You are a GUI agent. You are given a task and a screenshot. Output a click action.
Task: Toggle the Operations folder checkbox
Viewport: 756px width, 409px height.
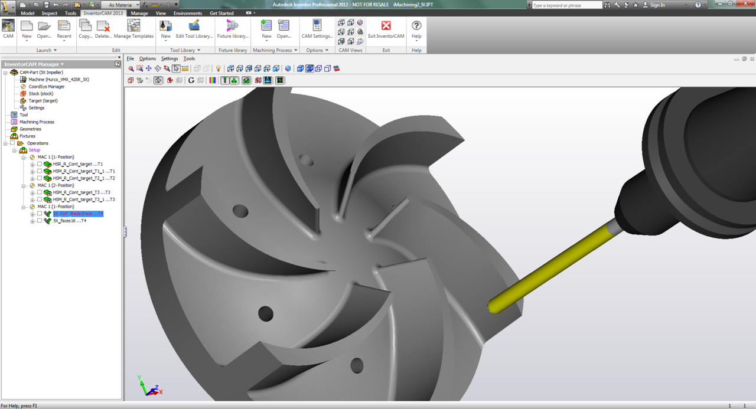pos(12,143)
